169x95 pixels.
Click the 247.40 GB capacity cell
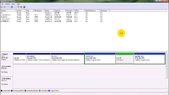coord(58,17)
